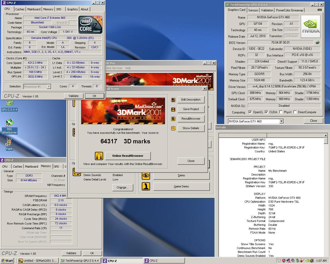
Task: Click the network disconnected tray icon
Action: [x=288, y=261]
